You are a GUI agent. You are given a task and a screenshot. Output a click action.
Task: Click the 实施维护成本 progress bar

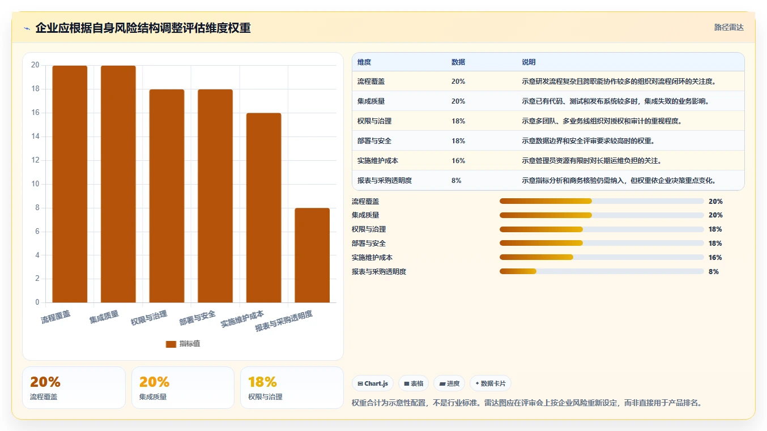602,257
